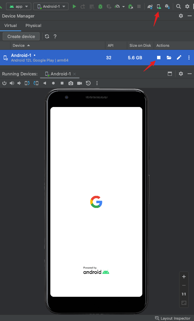This screenshot has height=321, width=194.
Task: Rotate the emulator right
Action: (36, 83)
